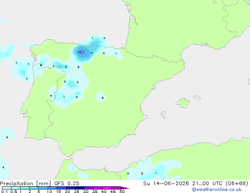Click the "10" legend scale label

pyautogui.click(x=49, y=191)
